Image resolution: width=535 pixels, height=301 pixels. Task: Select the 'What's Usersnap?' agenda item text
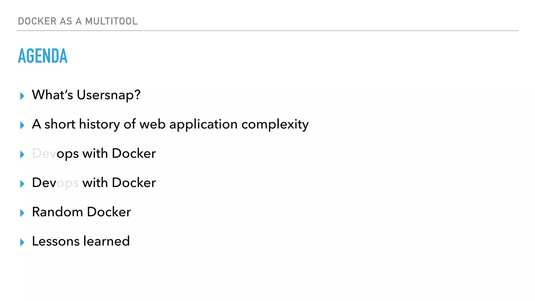(86, 95)
